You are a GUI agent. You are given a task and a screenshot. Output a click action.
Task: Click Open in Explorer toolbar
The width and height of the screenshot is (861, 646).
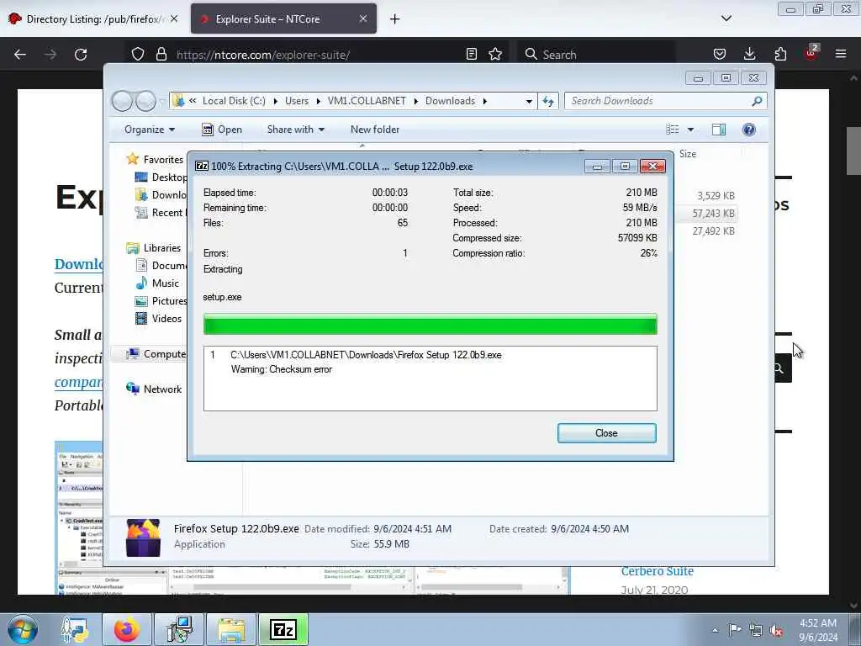click(x=222, y=130)
